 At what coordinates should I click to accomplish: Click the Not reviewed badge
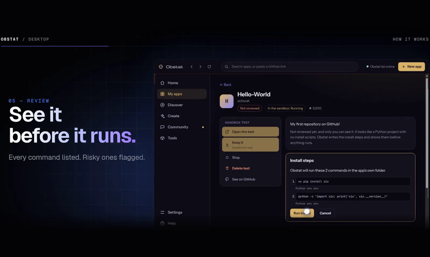click(250, 108)
